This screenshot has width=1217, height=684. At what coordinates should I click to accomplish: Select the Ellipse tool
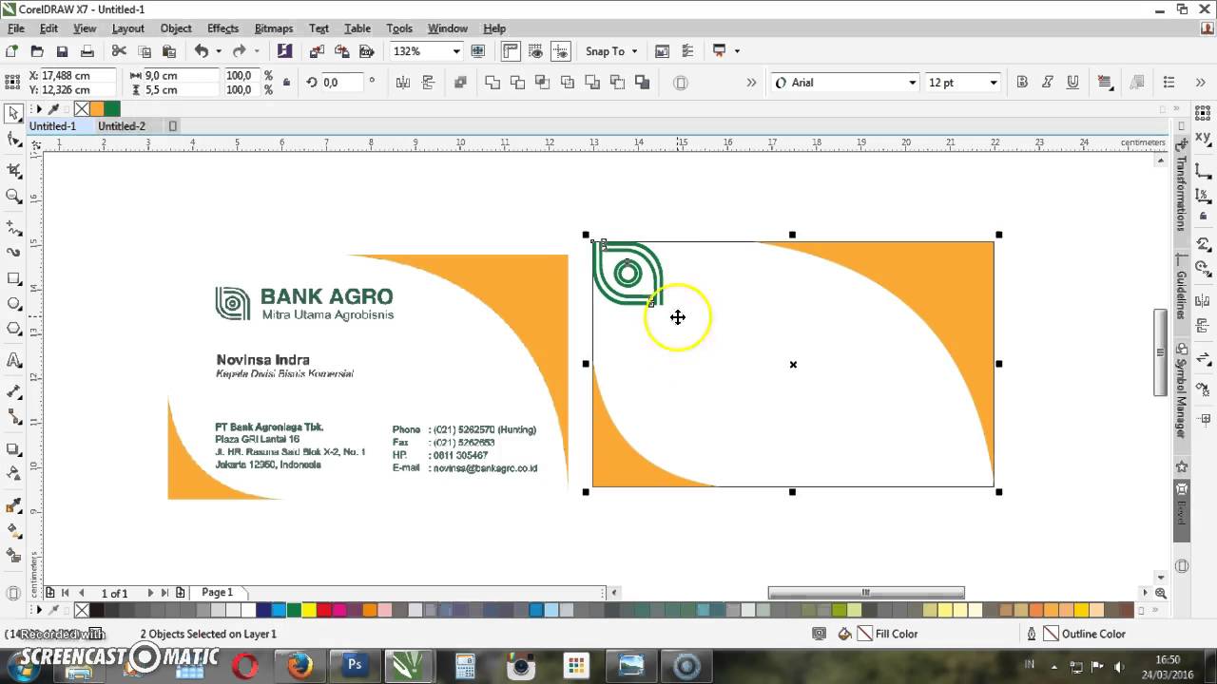coord(13,304)
